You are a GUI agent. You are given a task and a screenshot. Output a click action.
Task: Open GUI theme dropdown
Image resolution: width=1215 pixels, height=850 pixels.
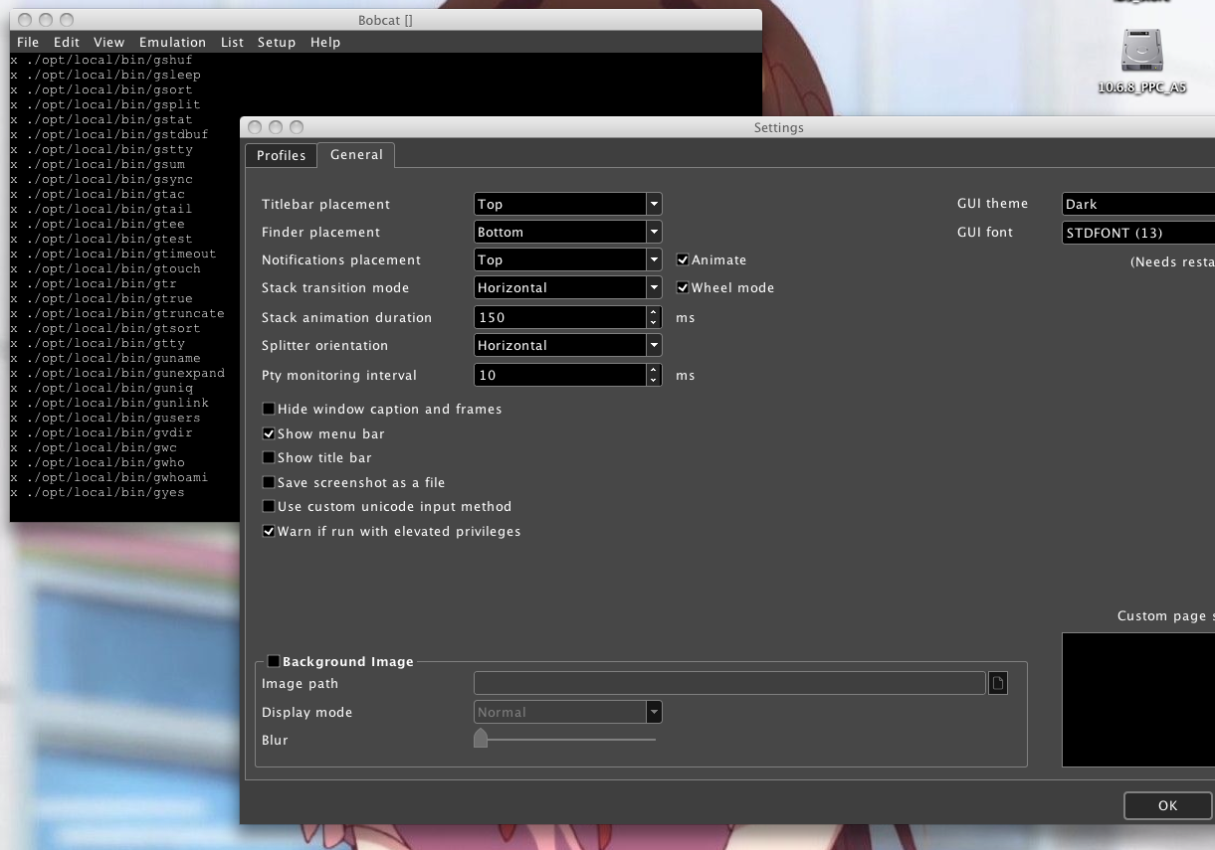coord(1138,204)
